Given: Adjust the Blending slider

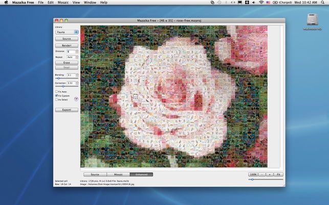Looking at the screenshot, I should [x=58, y=79].
